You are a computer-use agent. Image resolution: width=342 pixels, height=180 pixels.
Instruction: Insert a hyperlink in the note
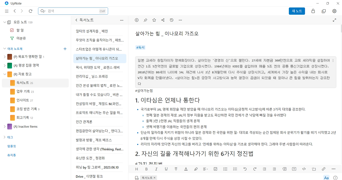click(x=323, y=169)
